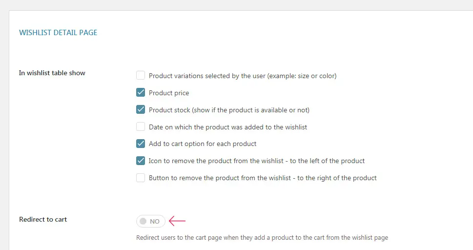This screenshot has height=250, width=473.
Task: Click the 'Product price' label text
Action: (169, 93)
